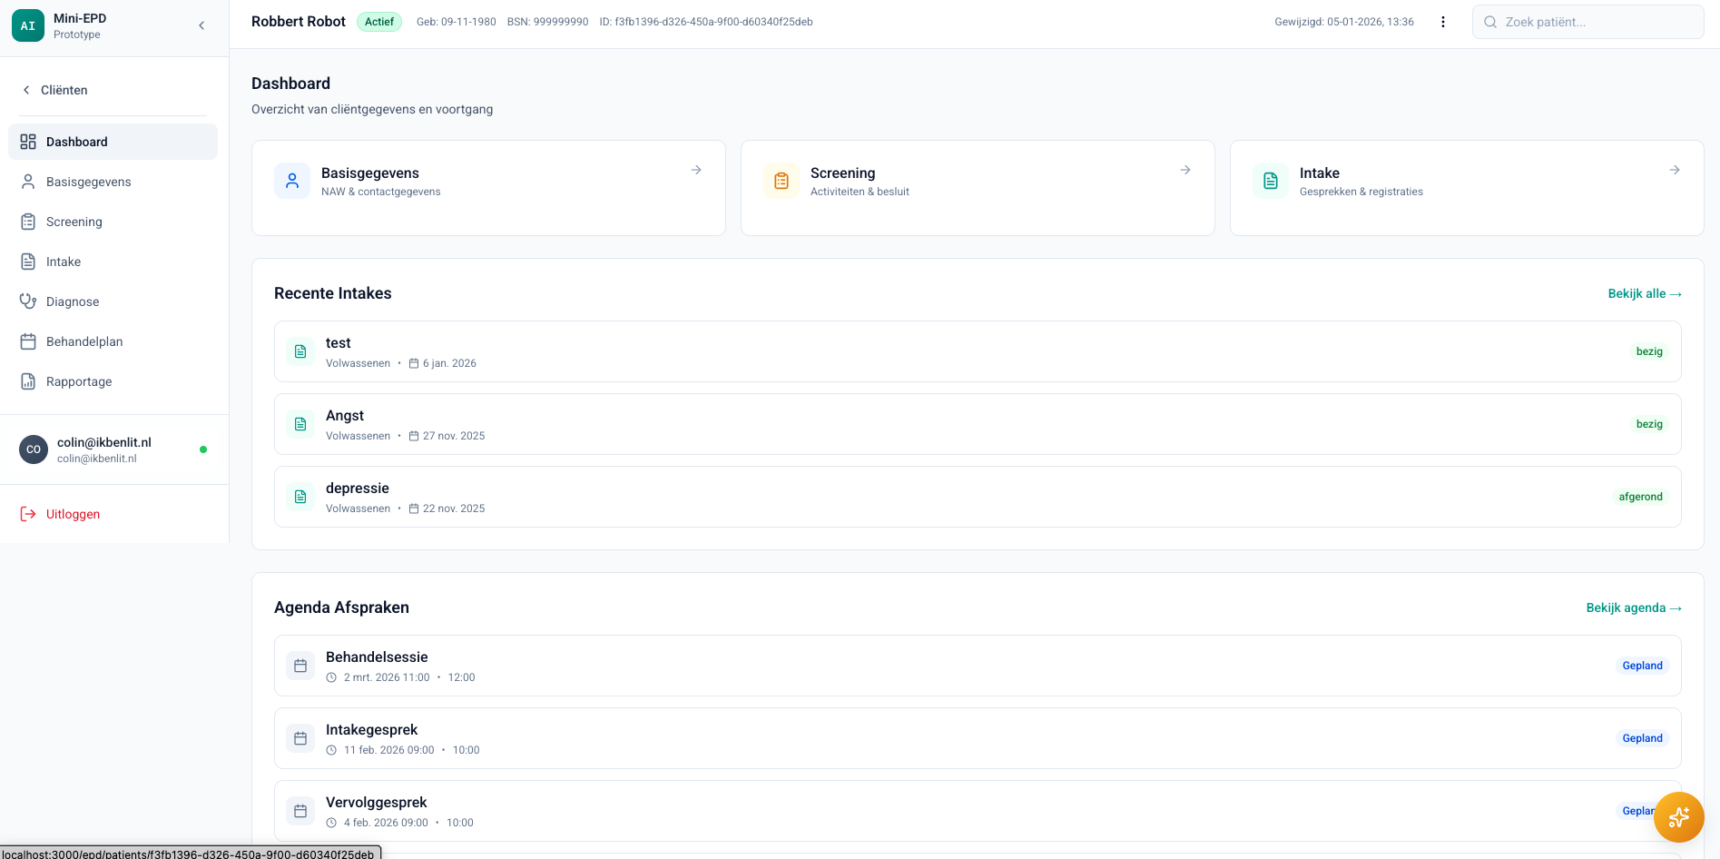Open Behandelplan in the sidebar

[x=113, y=341]
